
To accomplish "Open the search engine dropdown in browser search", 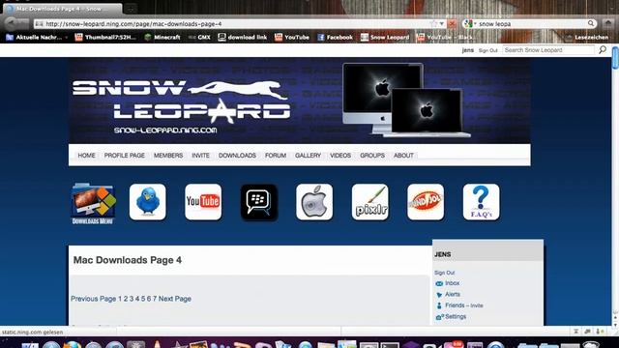I will [x=470, y=23].
